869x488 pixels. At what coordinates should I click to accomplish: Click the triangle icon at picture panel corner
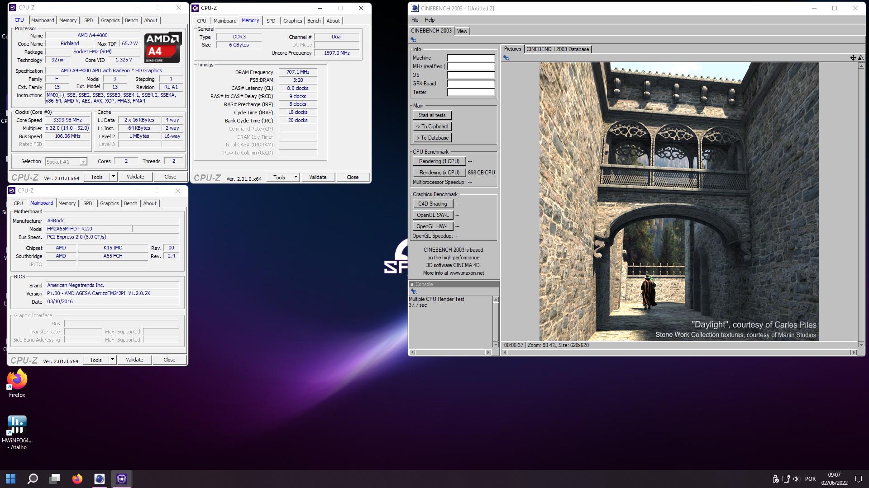[860, 57]
